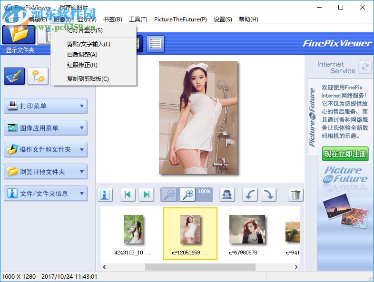Expand the 浏览其他文件夹 dropdown arrow
Screen dimensions: 374x282
82,172
